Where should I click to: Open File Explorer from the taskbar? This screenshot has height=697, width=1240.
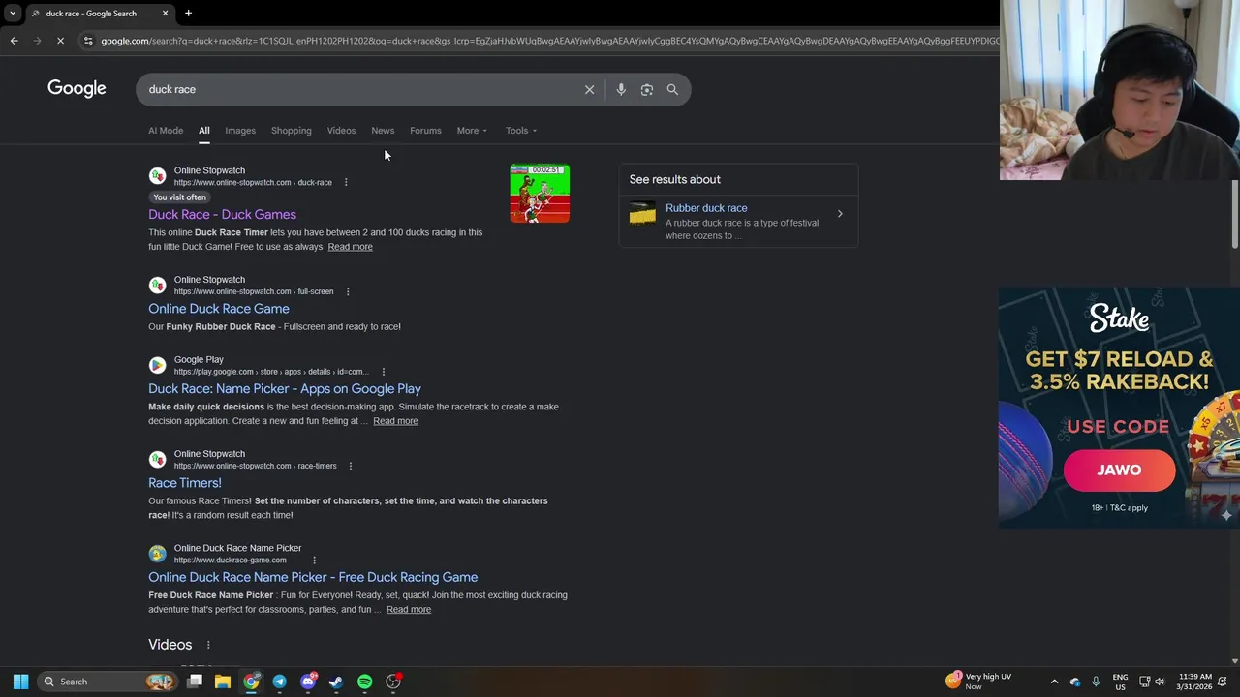coord(222,682)
